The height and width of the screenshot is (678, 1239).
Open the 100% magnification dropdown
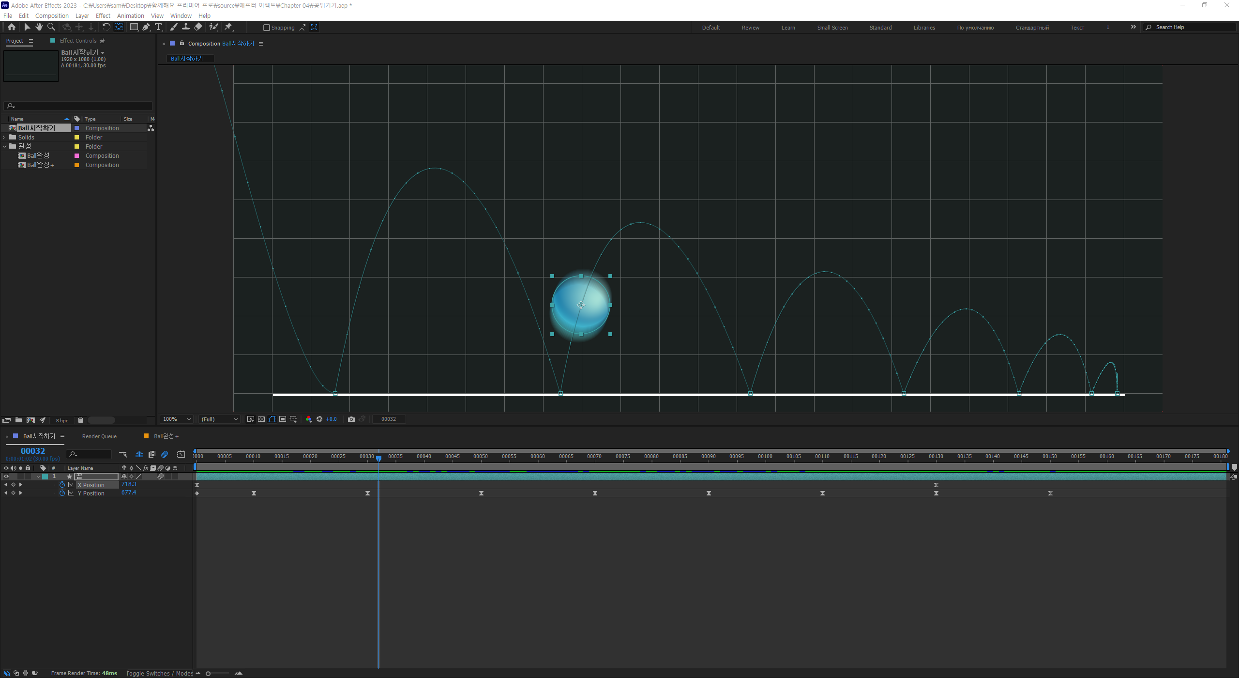point(177,419)
